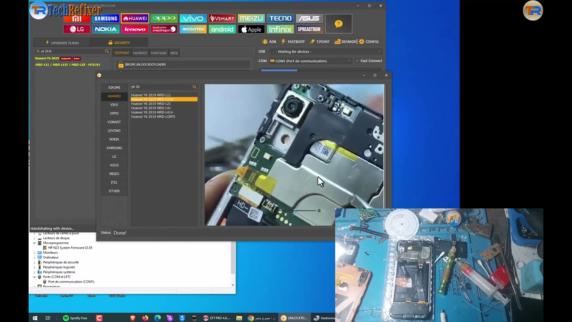Select VSMART in testpoint brand list
572x322 pixels.
pyautogui.click(x=114, y=122)
